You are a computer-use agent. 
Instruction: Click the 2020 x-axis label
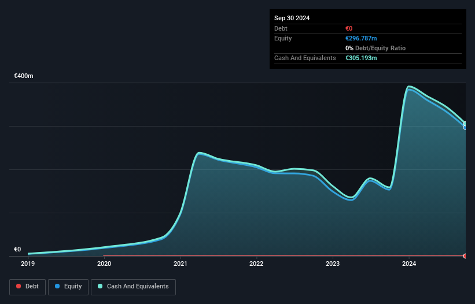click(x=104, y=264)
